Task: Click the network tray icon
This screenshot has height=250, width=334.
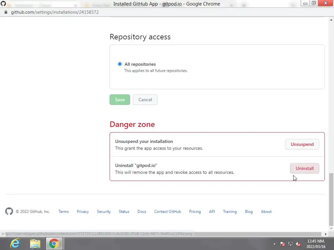Action: click(x=290, y=244)
